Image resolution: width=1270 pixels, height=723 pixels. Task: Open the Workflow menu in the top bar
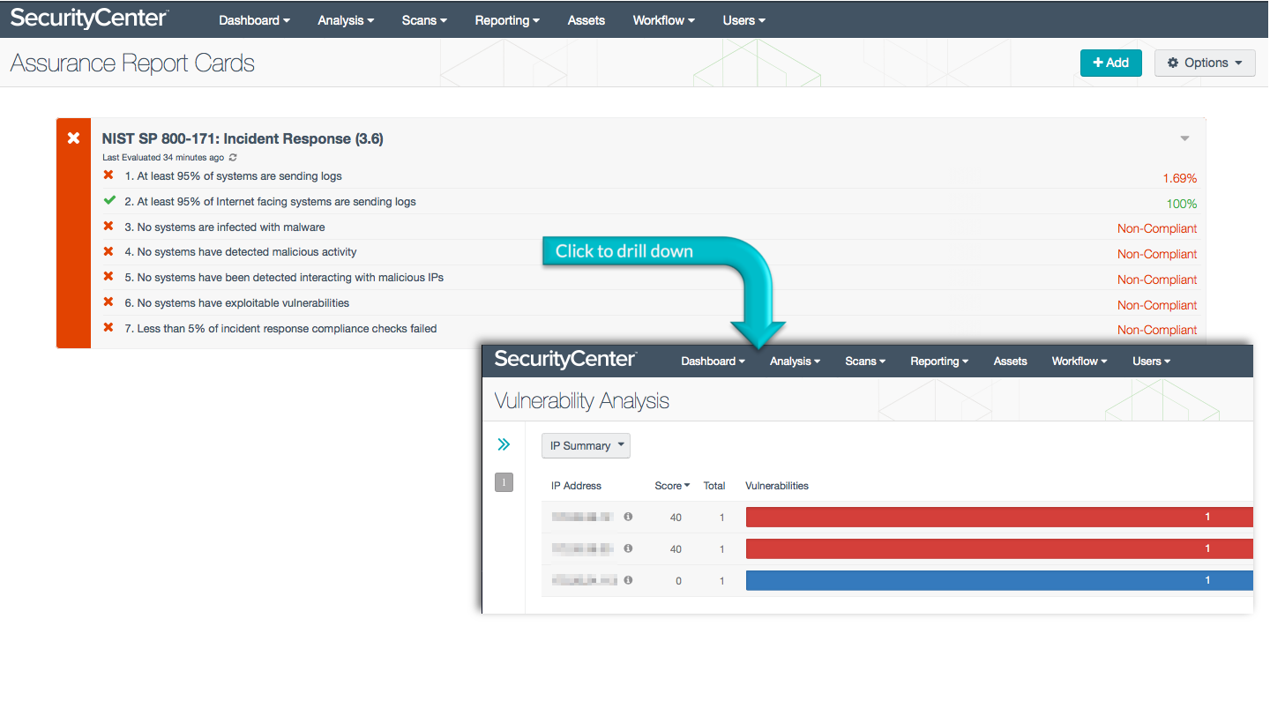tap(664, 20)
